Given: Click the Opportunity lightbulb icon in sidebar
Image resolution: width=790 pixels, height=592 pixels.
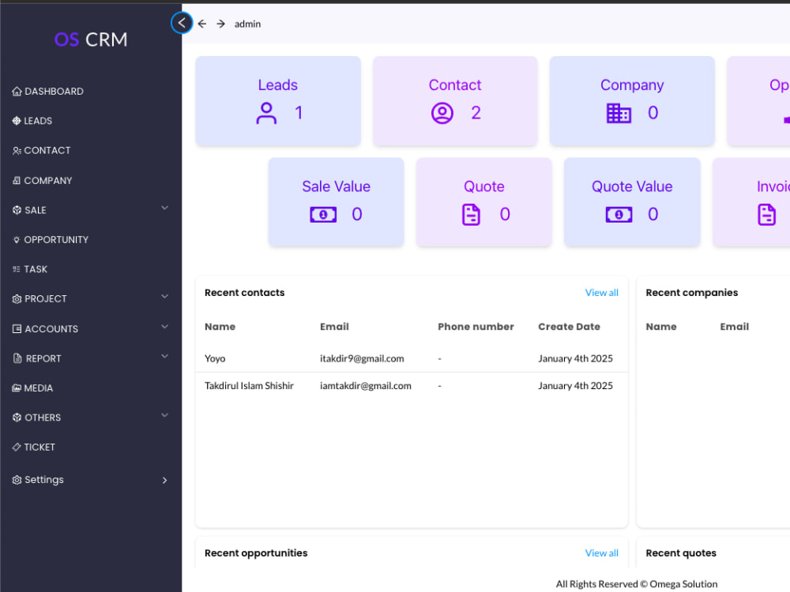Looking at the screenshot, I should click(x=17, y=240).
